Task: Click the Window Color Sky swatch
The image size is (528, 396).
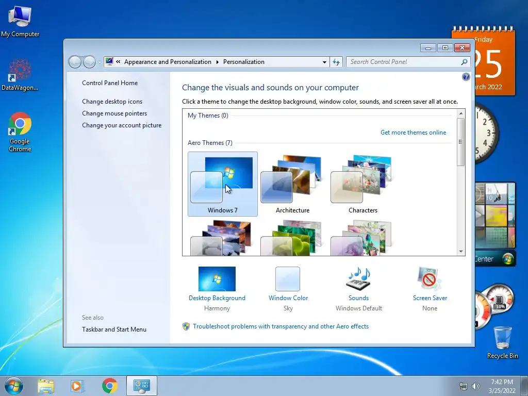Action: coord(288,279)
